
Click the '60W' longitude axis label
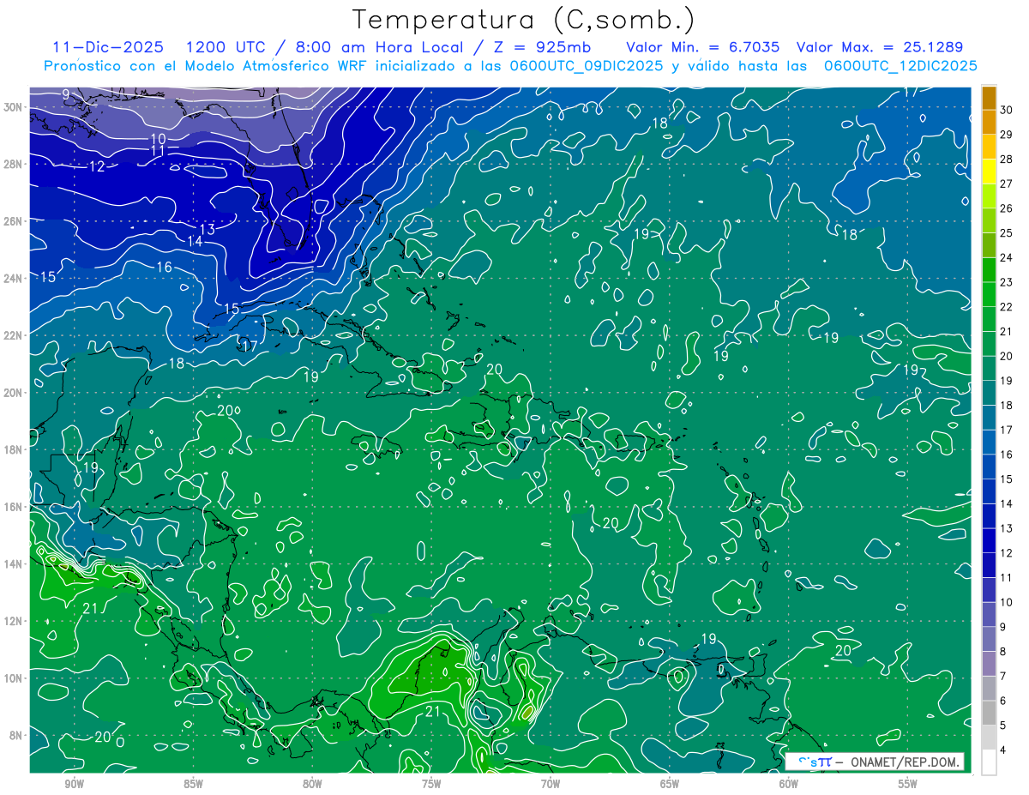point(789,784)
